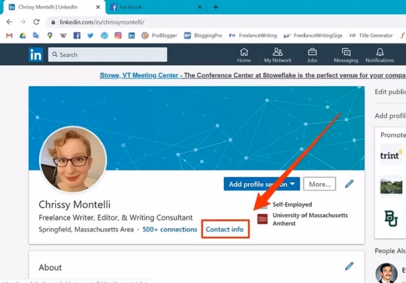Open the Google Translate bookmark icon
Image resolution: width=406 pixels, height=283 pixels.
[x=36, y=36]
